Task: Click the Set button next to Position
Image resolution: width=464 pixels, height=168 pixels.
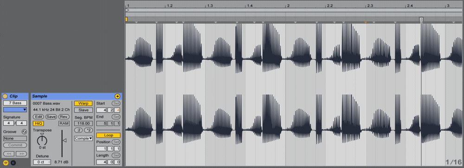Action: 116,142
